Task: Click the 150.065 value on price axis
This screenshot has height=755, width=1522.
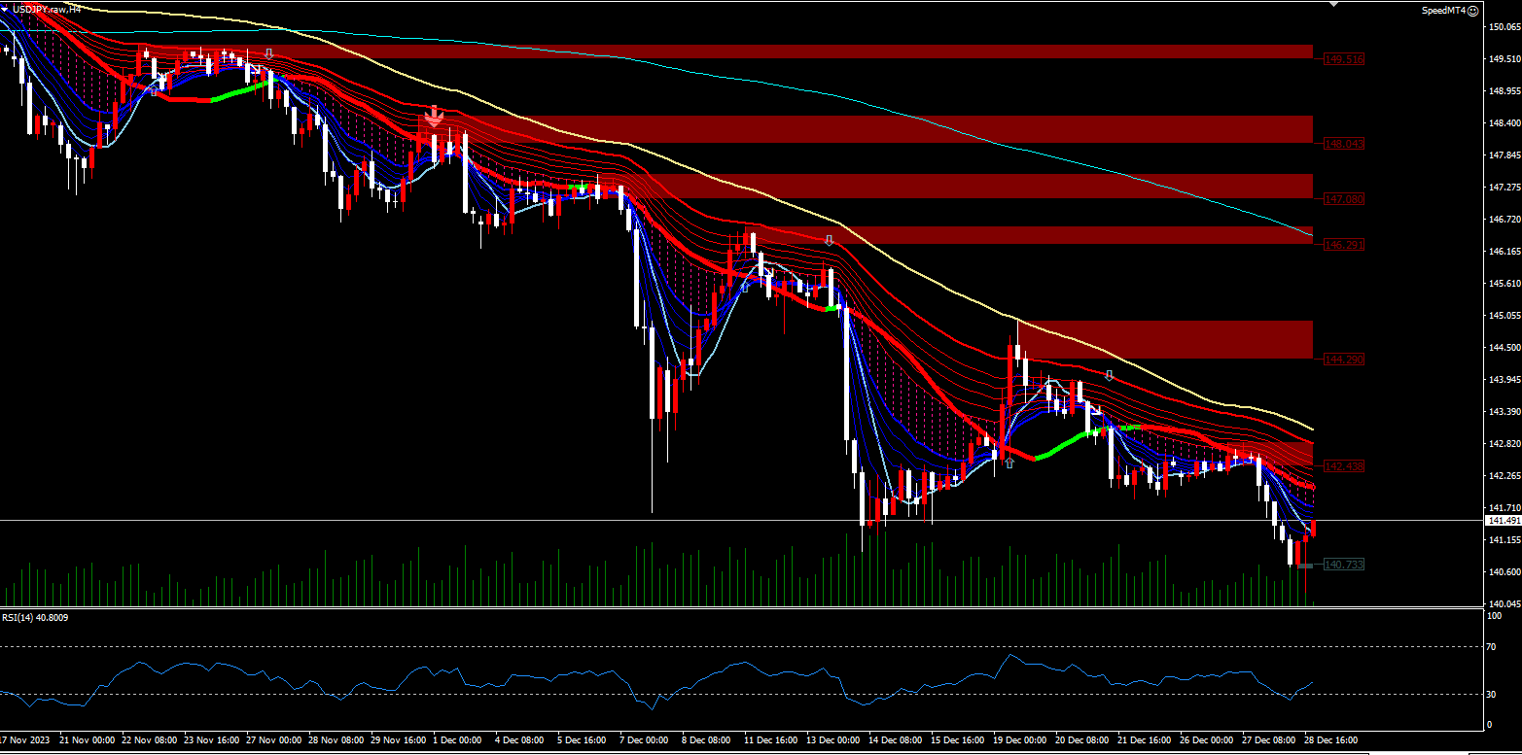Action: click(x=1504, y=27)
